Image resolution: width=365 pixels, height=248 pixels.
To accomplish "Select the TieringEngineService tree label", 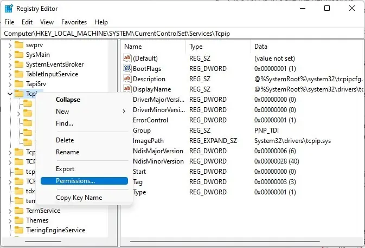I will click(x=56, y=230).
